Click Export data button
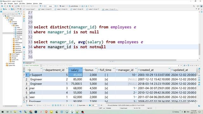 click(x=81, y=105)
